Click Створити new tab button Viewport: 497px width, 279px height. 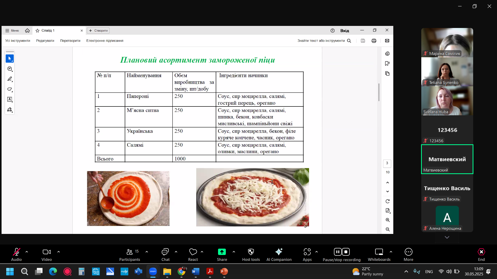98,31
